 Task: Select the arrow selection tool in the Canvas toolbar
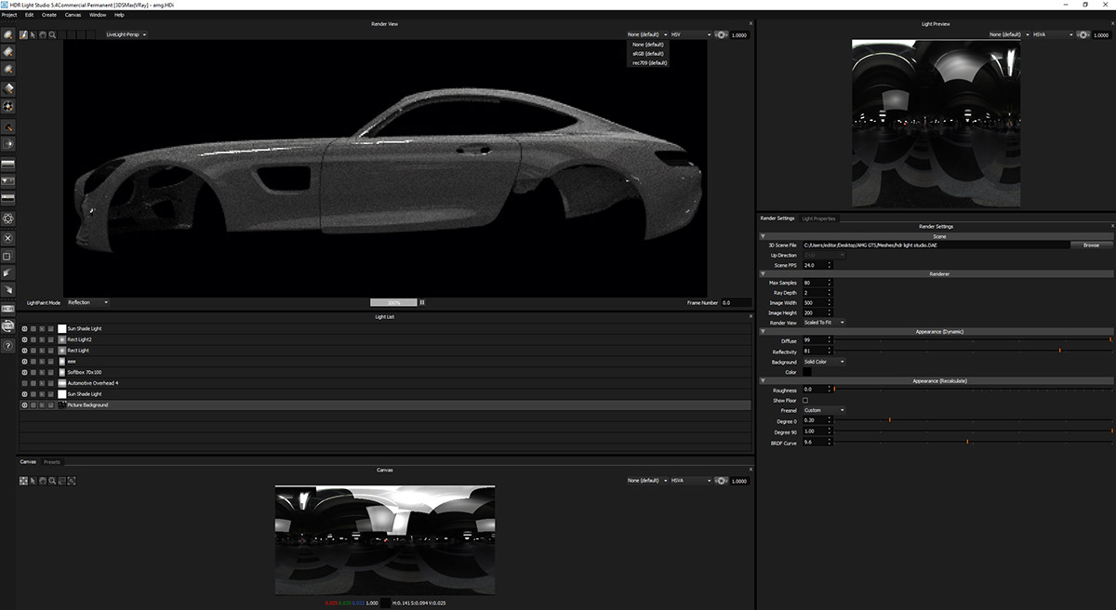[x=33, y=481]
